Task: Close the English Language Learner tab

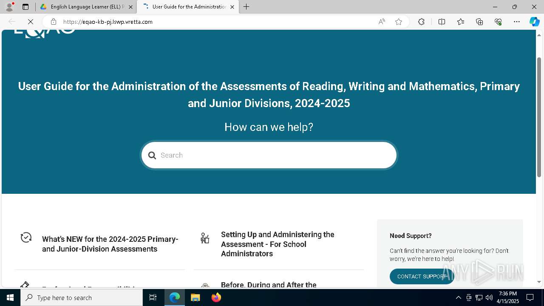Action: [130, 7]
